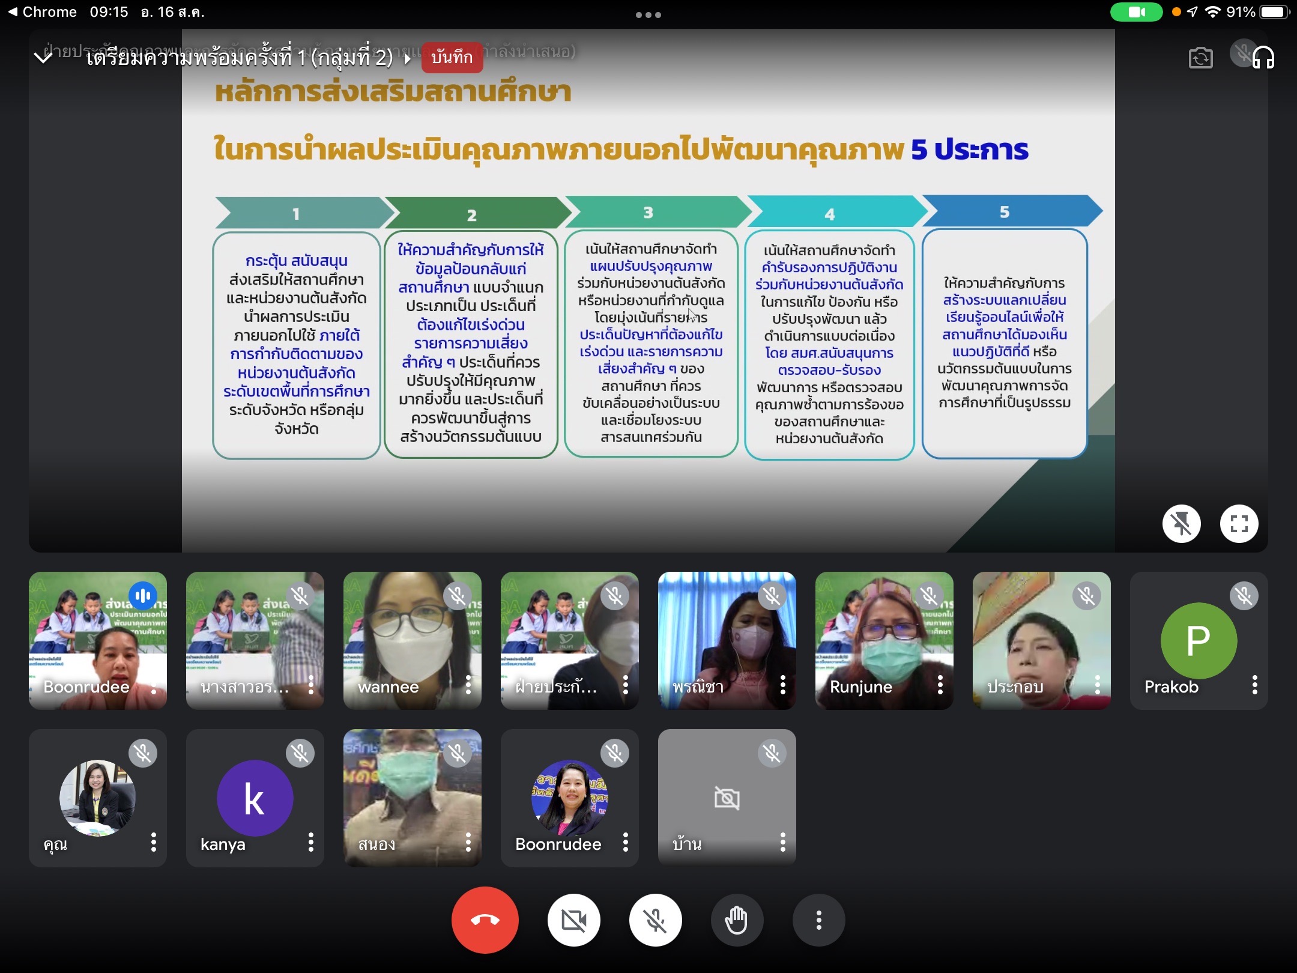Viewport: 1297px width, 973px height.
Task: Open three-dot menu on Prakob tile
Action: [1254, 685]
